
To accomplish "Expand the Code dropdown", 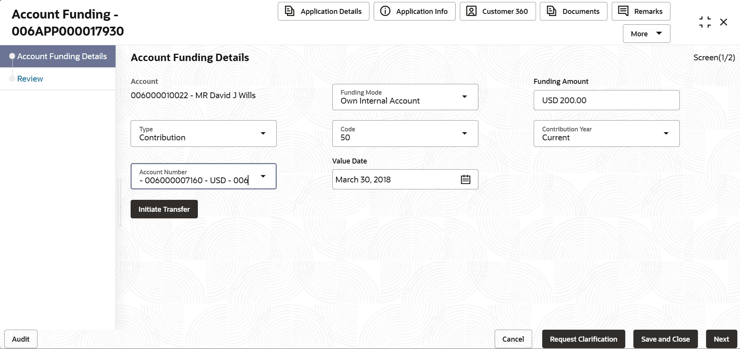I will [464, 133].
